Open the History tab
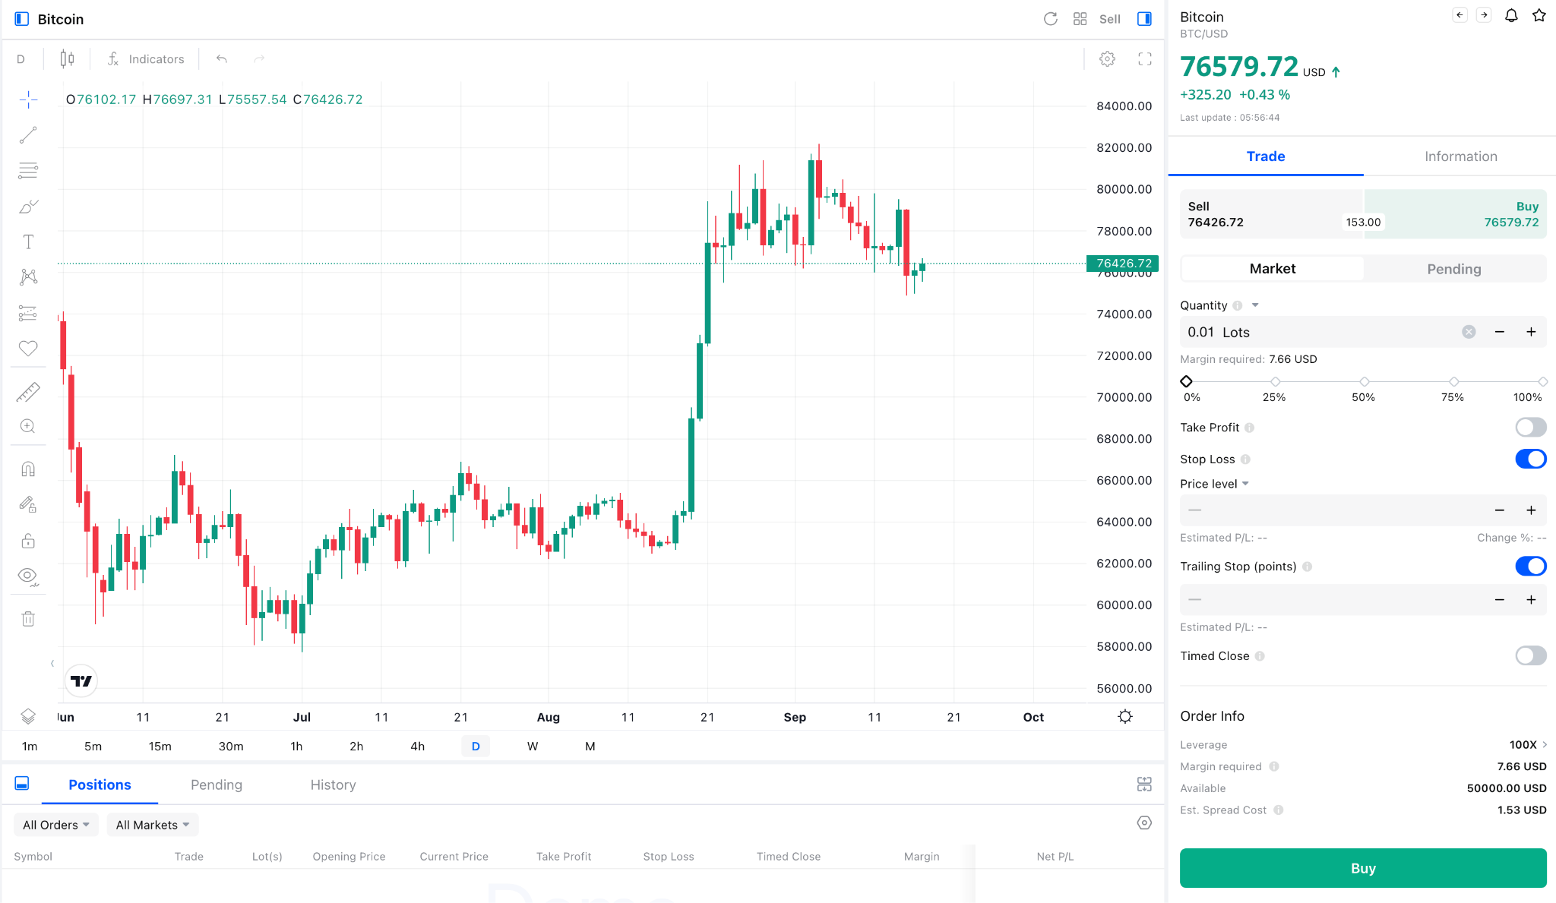Screen dimensions: 1556x903 pos(333,785)
